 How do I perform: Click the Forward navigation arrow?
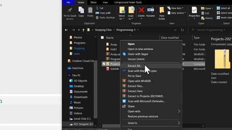pyautogui.click(x=73, y=30)
